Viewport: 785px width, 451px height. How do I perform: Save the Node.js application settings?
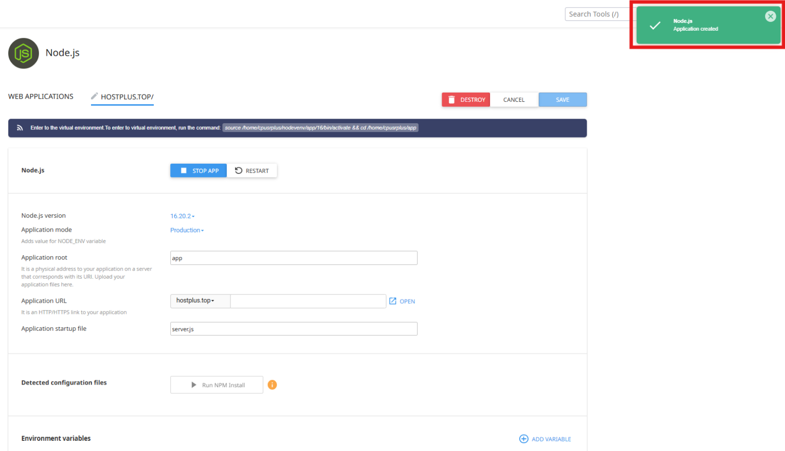point(563,100)
